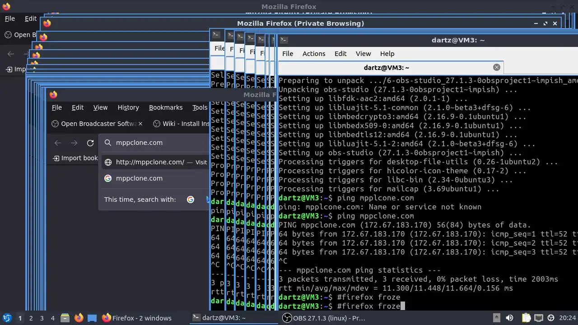Click network connection tray icon

click(539, 318)
